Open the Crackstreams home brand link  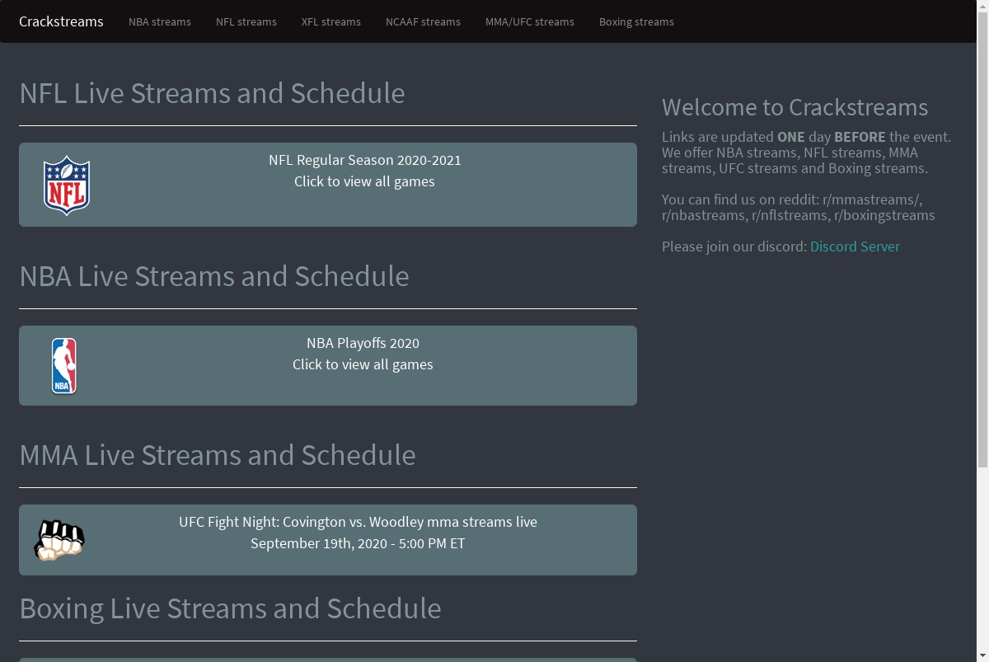click(x=61, y=21)
